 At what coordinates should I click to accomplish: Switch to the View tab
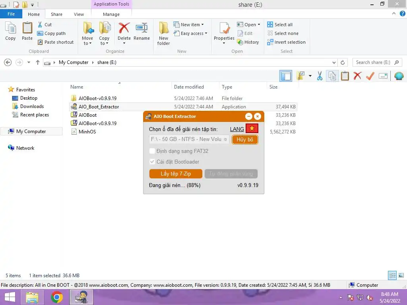[79, 14]
